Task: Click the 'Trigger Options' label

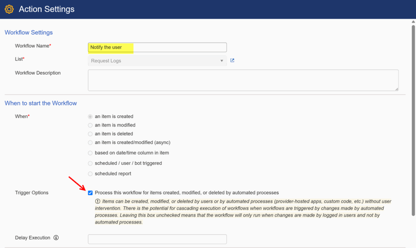Action: pyautogui.click(x=32, y=193)
